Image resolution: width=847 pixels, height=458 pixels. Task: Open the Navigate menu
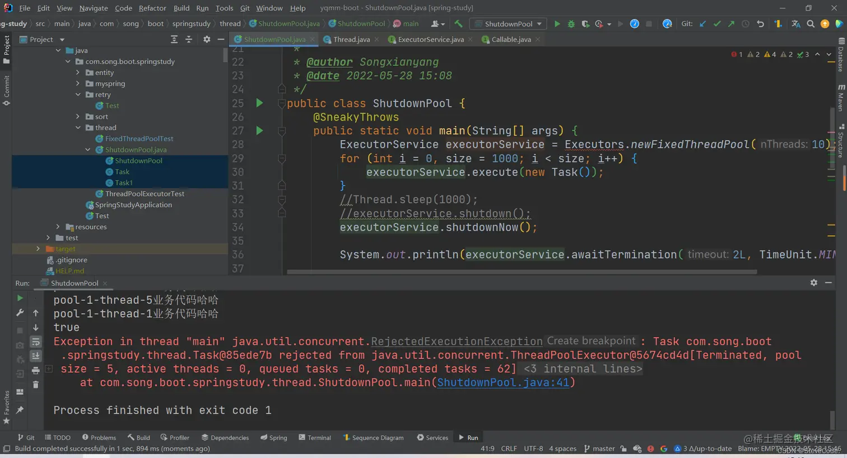[x=94, y=8]
